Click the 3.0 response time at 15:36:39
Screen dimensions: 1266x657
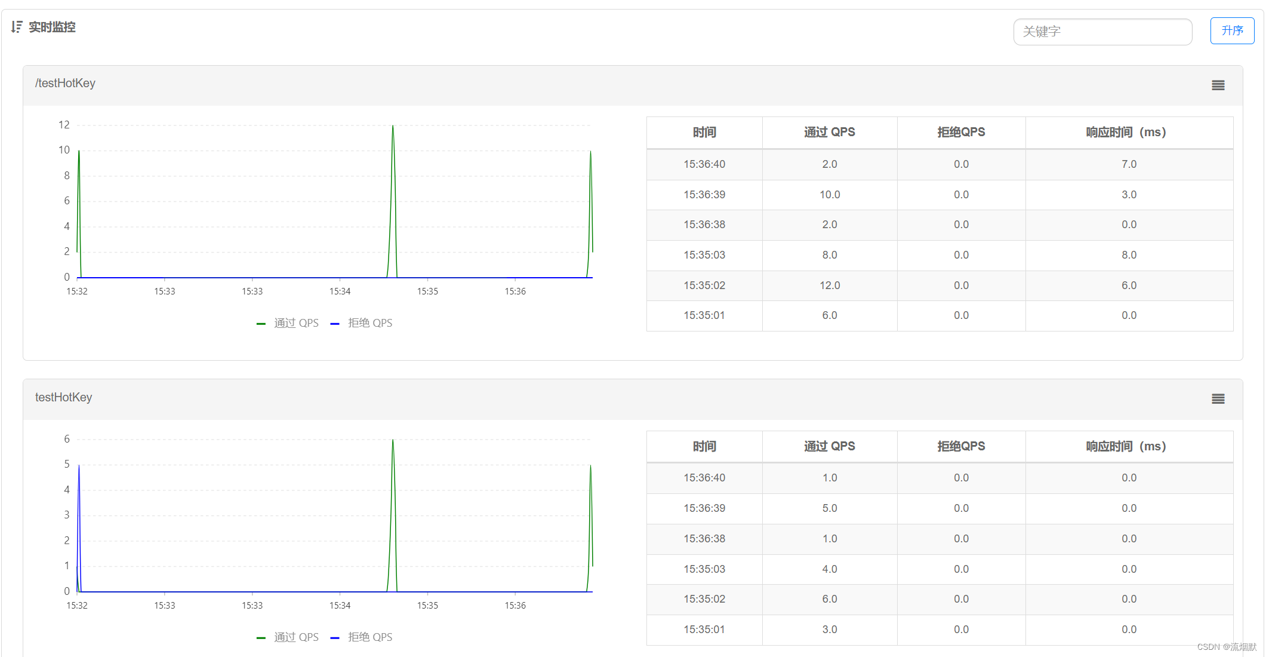[1129, 195]
